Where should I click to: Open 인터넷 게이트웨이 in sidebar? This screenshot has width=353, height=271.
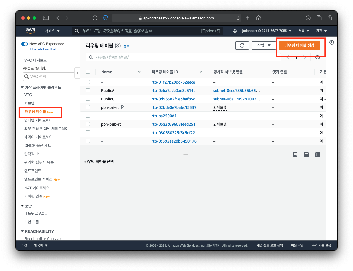pyautogui.click(x=38, y=120)
